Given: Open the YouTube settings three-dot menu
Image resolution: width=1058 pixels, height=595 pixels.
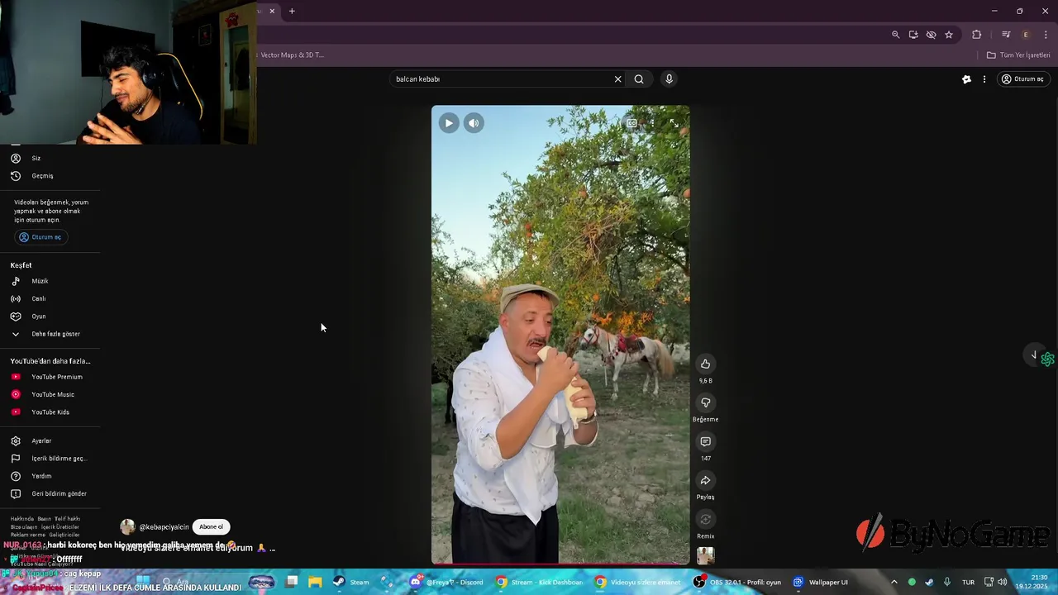Looking at the screenshot, I should [984, 79].
